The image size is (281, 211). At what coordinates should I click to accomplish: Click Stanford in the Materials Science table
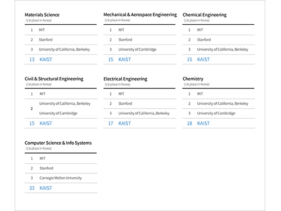(46, 39)
